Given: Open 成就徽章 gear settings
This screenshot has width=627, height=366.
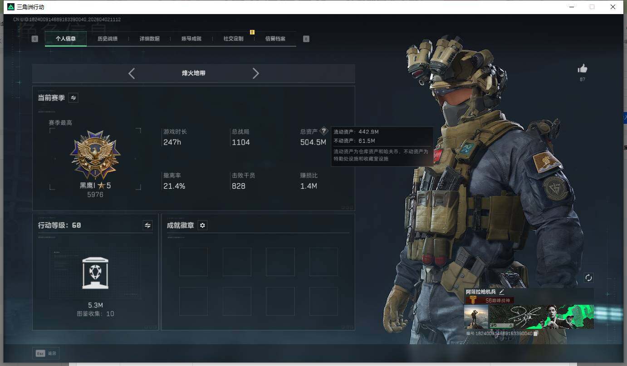Looking at the screenshot, I should pos(203,225).
